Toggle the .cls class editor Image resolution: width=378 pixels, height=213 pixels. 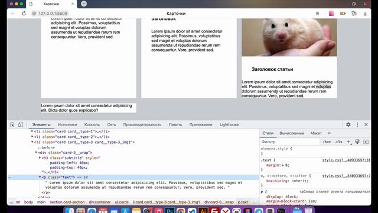click(338, 142)
